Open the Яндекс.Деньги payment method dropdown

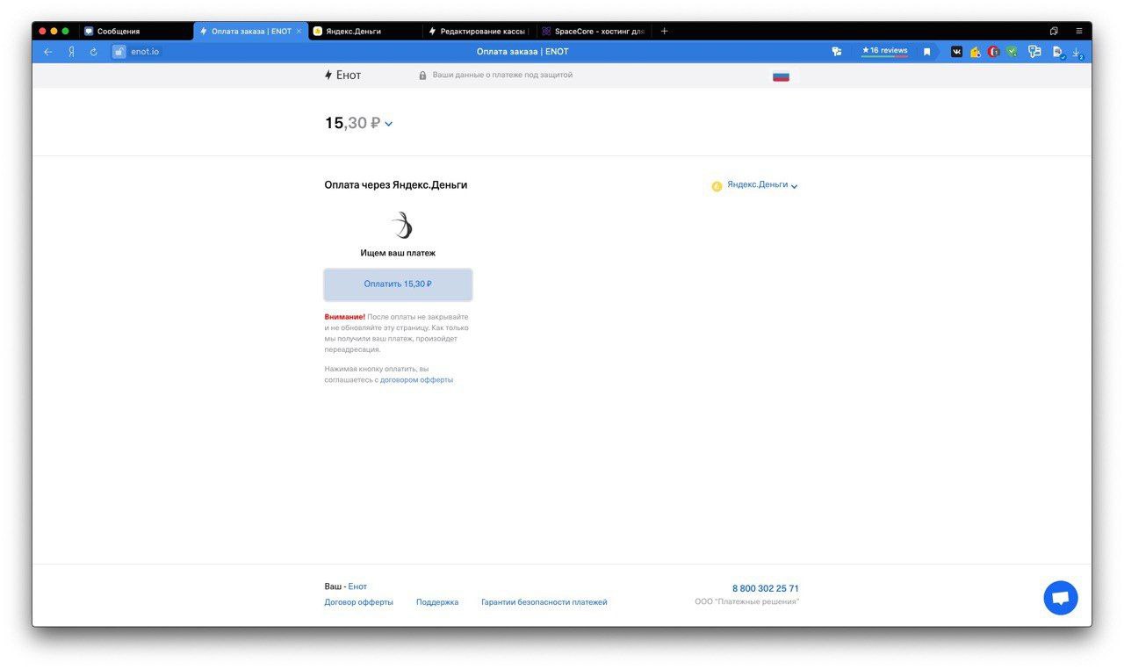[x=761, y=185]
